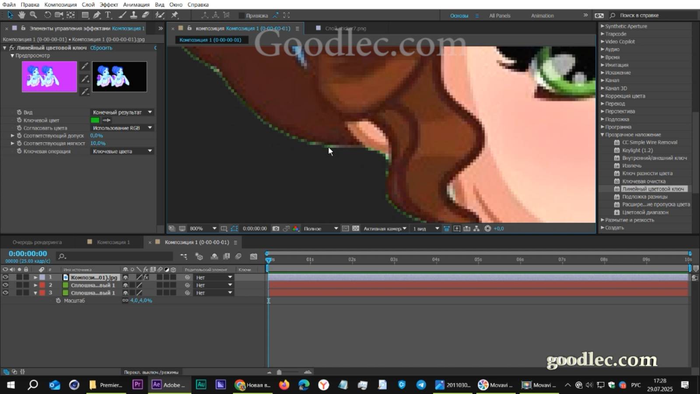700x394 pixels.
Task: Click the Сбросить link for the effect
Action: point(101,48)
